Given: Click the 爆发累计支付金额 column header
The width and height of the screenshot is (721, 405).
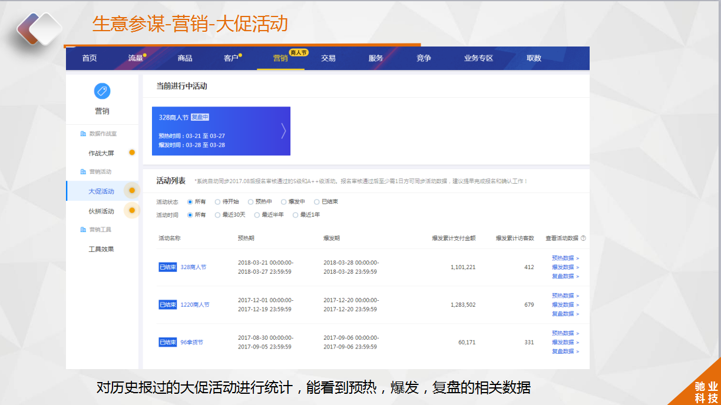Looking at the screenshot, I should pyautogui.click(x=454, y=238).
